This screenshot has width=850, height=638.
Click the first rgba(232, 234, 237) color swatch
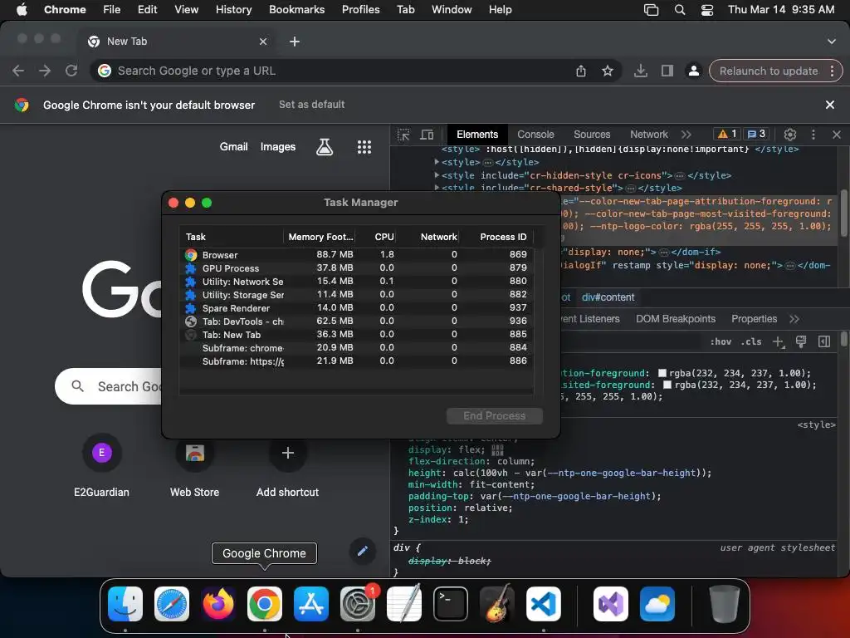[662, 373]
